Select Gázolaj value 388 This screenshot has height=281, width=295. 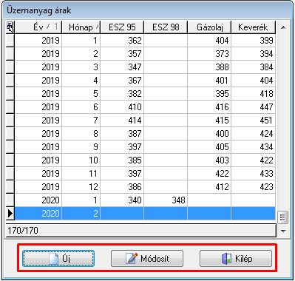click(209, 67)
